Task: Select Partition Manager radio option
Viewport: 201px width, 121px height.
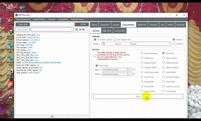Action: coord(163,77)
